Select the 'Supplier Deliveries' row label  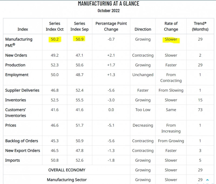tap(22, 90)
